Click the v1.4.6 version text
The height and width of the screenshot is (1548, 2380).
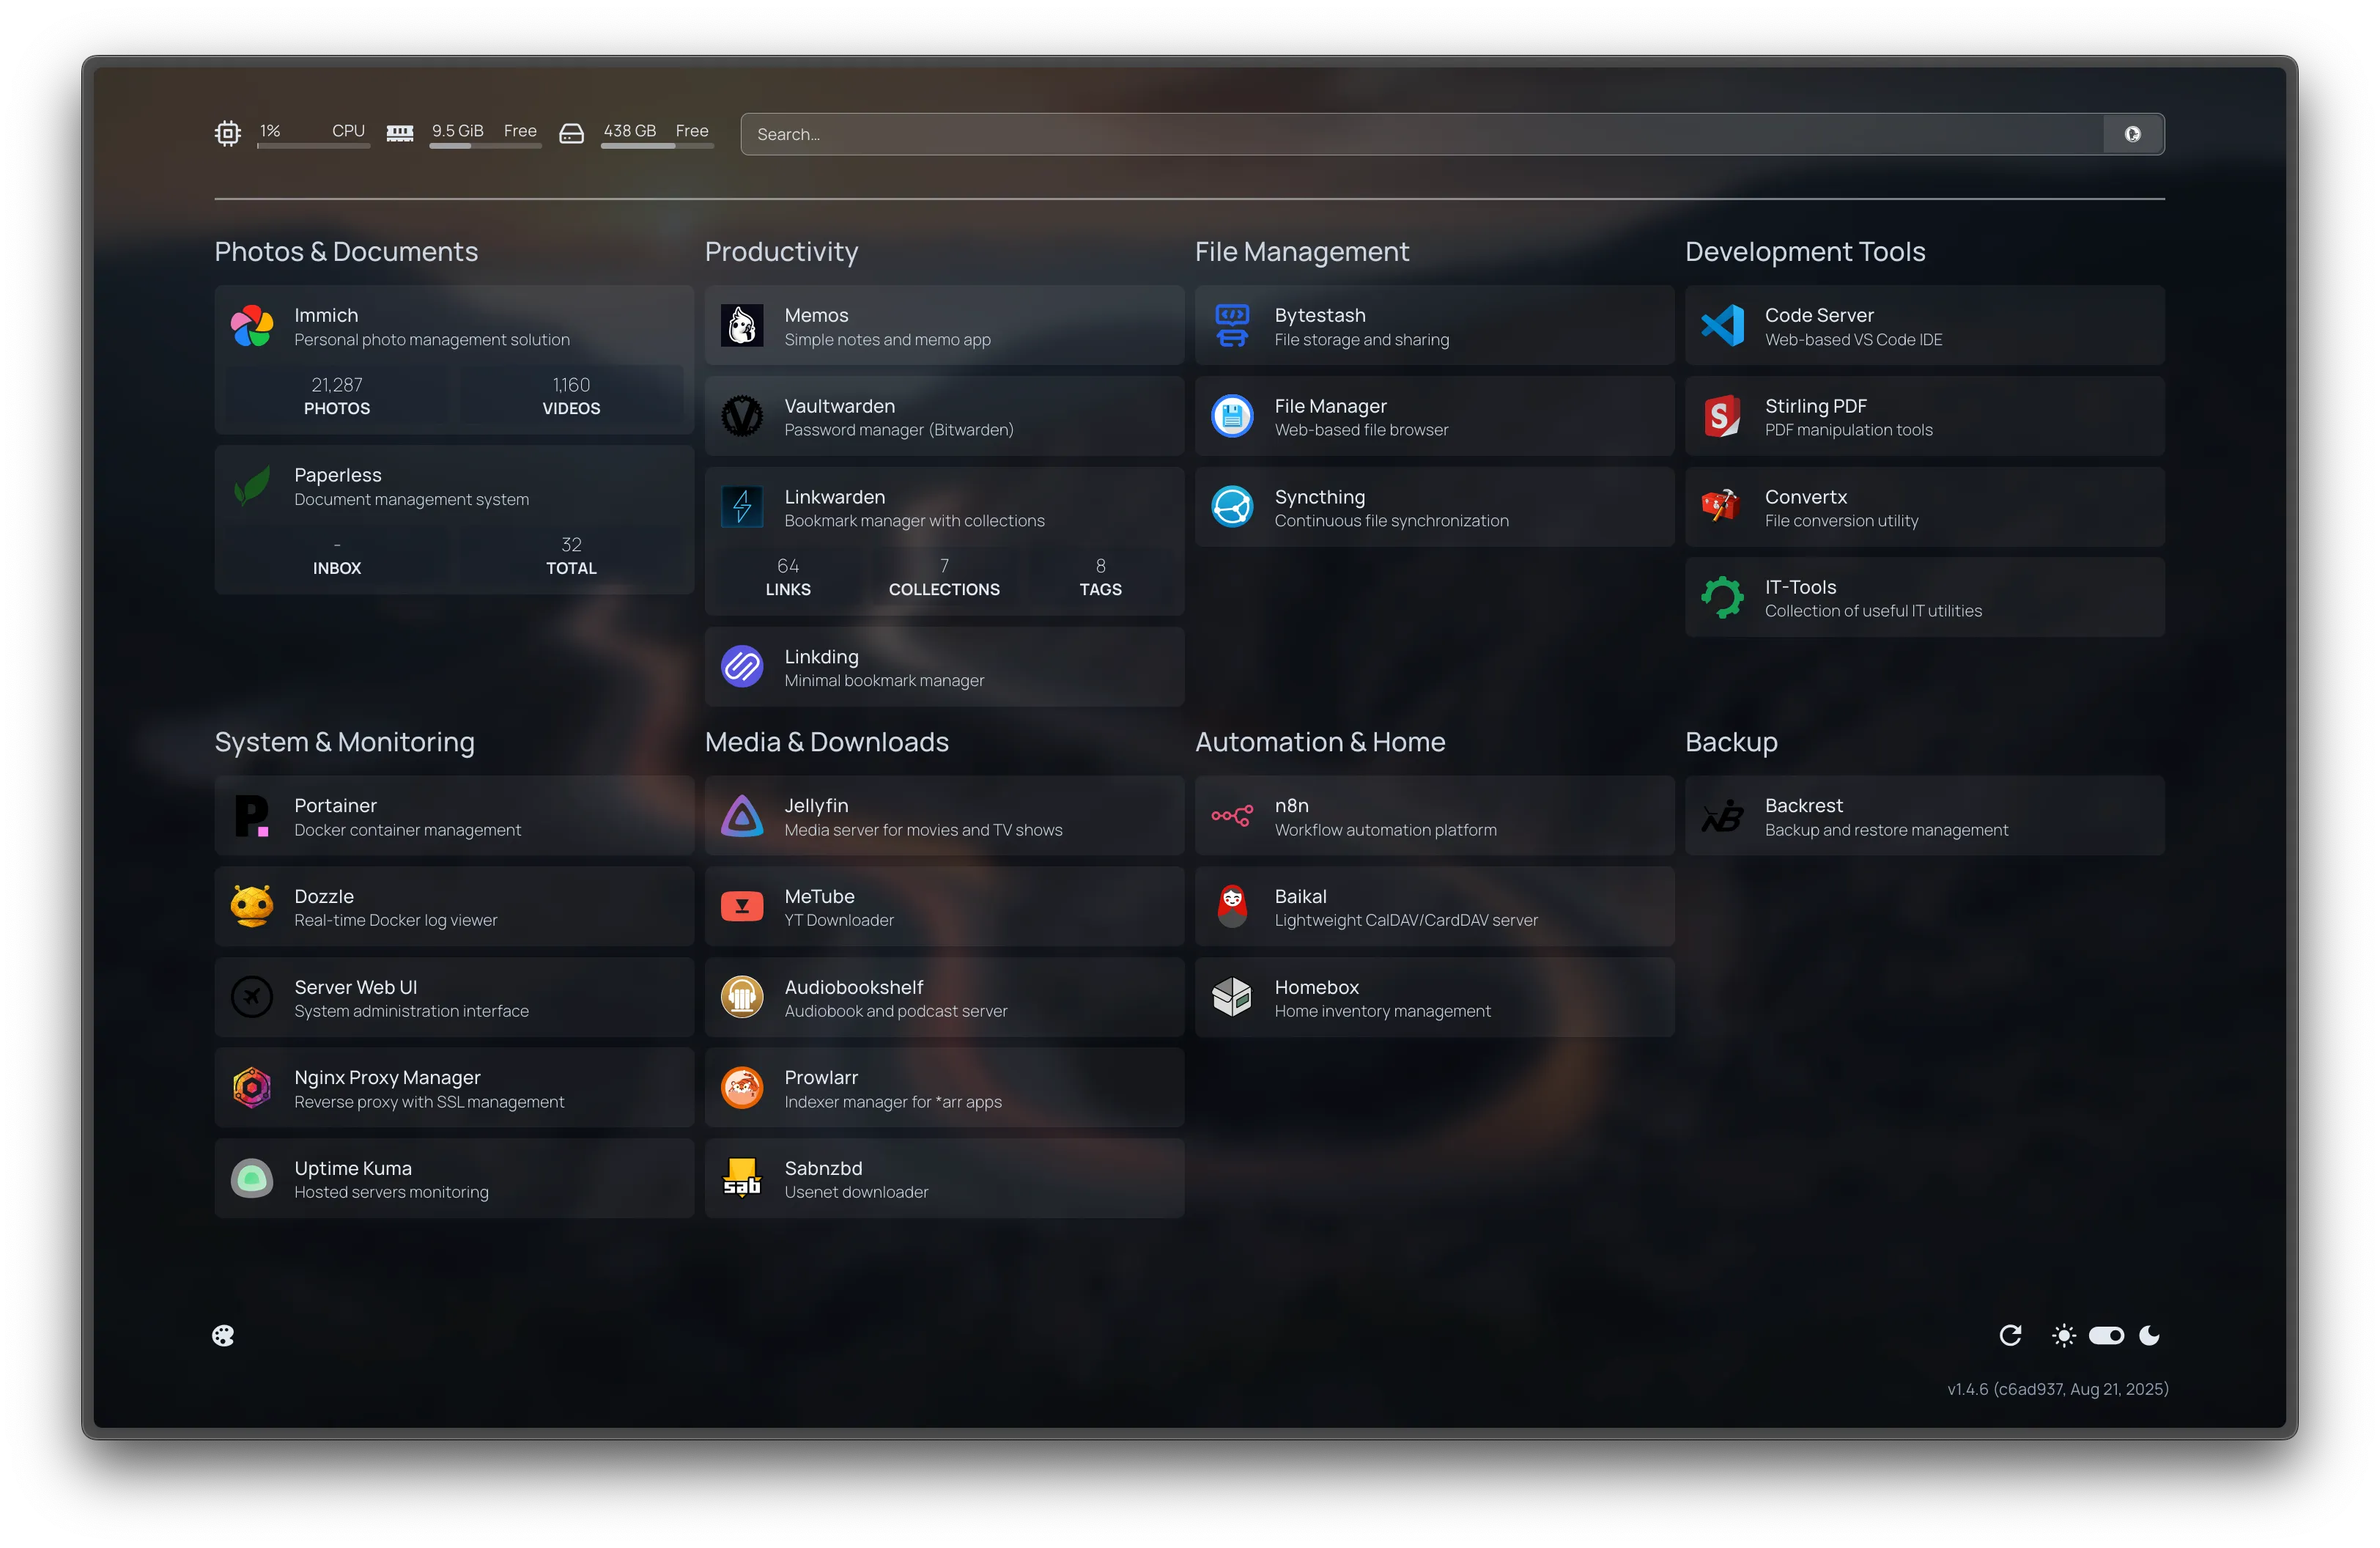[x=2057, y=1389]
